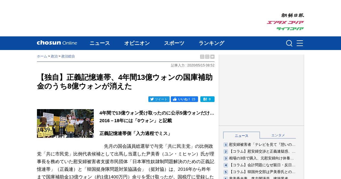Open the オピニオン menu item

click(137, 43)
